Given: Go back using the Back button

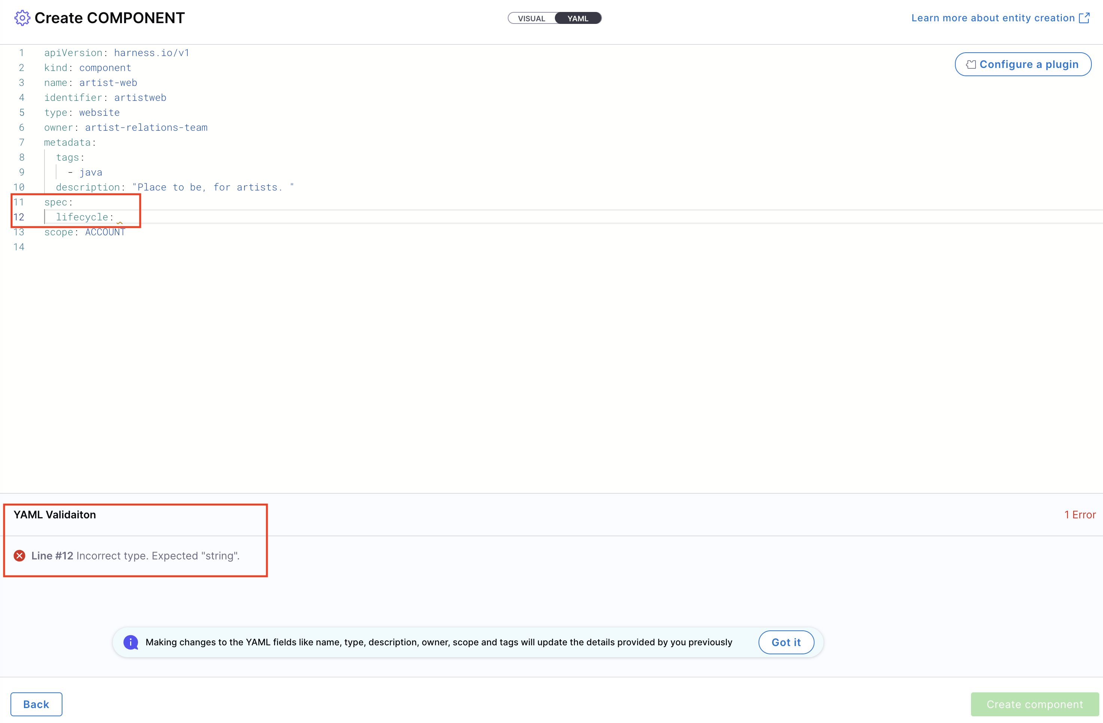Looking at the screenshot, I should pos(36,704).
